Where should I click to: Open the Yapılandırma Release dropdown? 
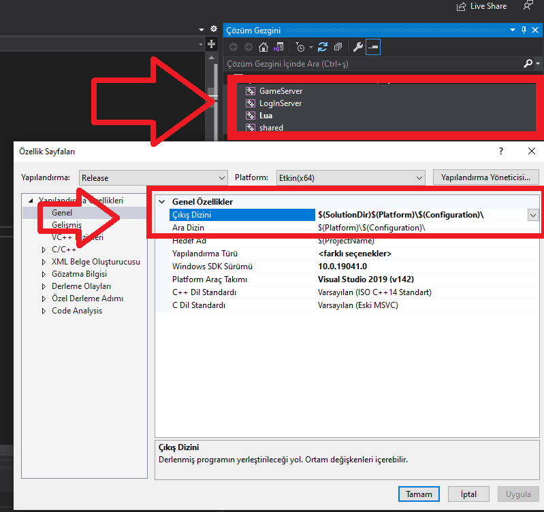153,177
